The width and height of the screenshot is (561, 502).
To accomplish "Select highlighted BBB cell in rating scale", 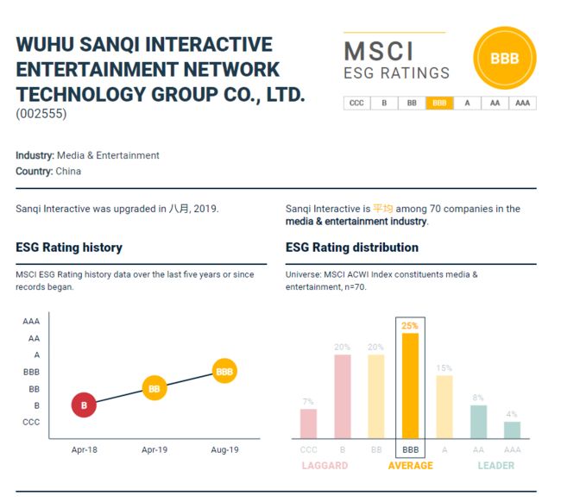I will (x=439, y=103).
